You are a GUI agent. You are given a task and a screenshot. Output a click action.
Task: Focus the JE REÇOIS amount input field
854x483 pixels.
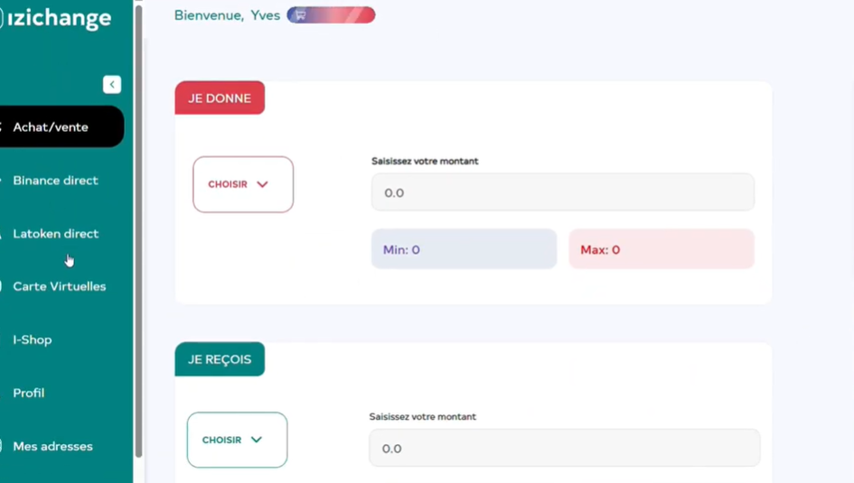[x=564, y=448]
